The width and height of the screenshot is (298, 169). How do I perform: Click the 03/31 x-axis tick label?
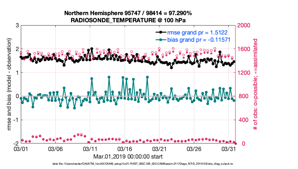(229, 149)
